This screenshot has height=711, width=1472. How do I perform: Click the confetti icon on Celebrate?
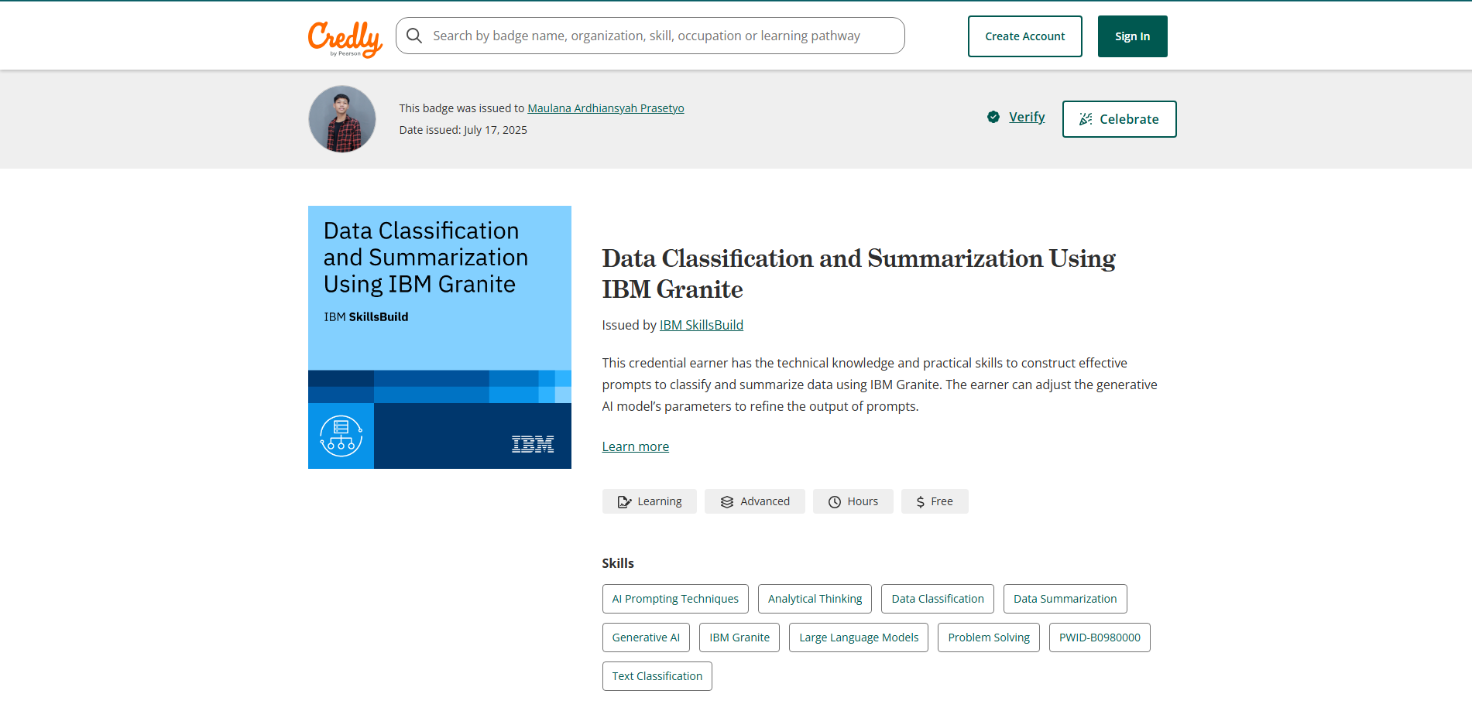(1086, 119)
